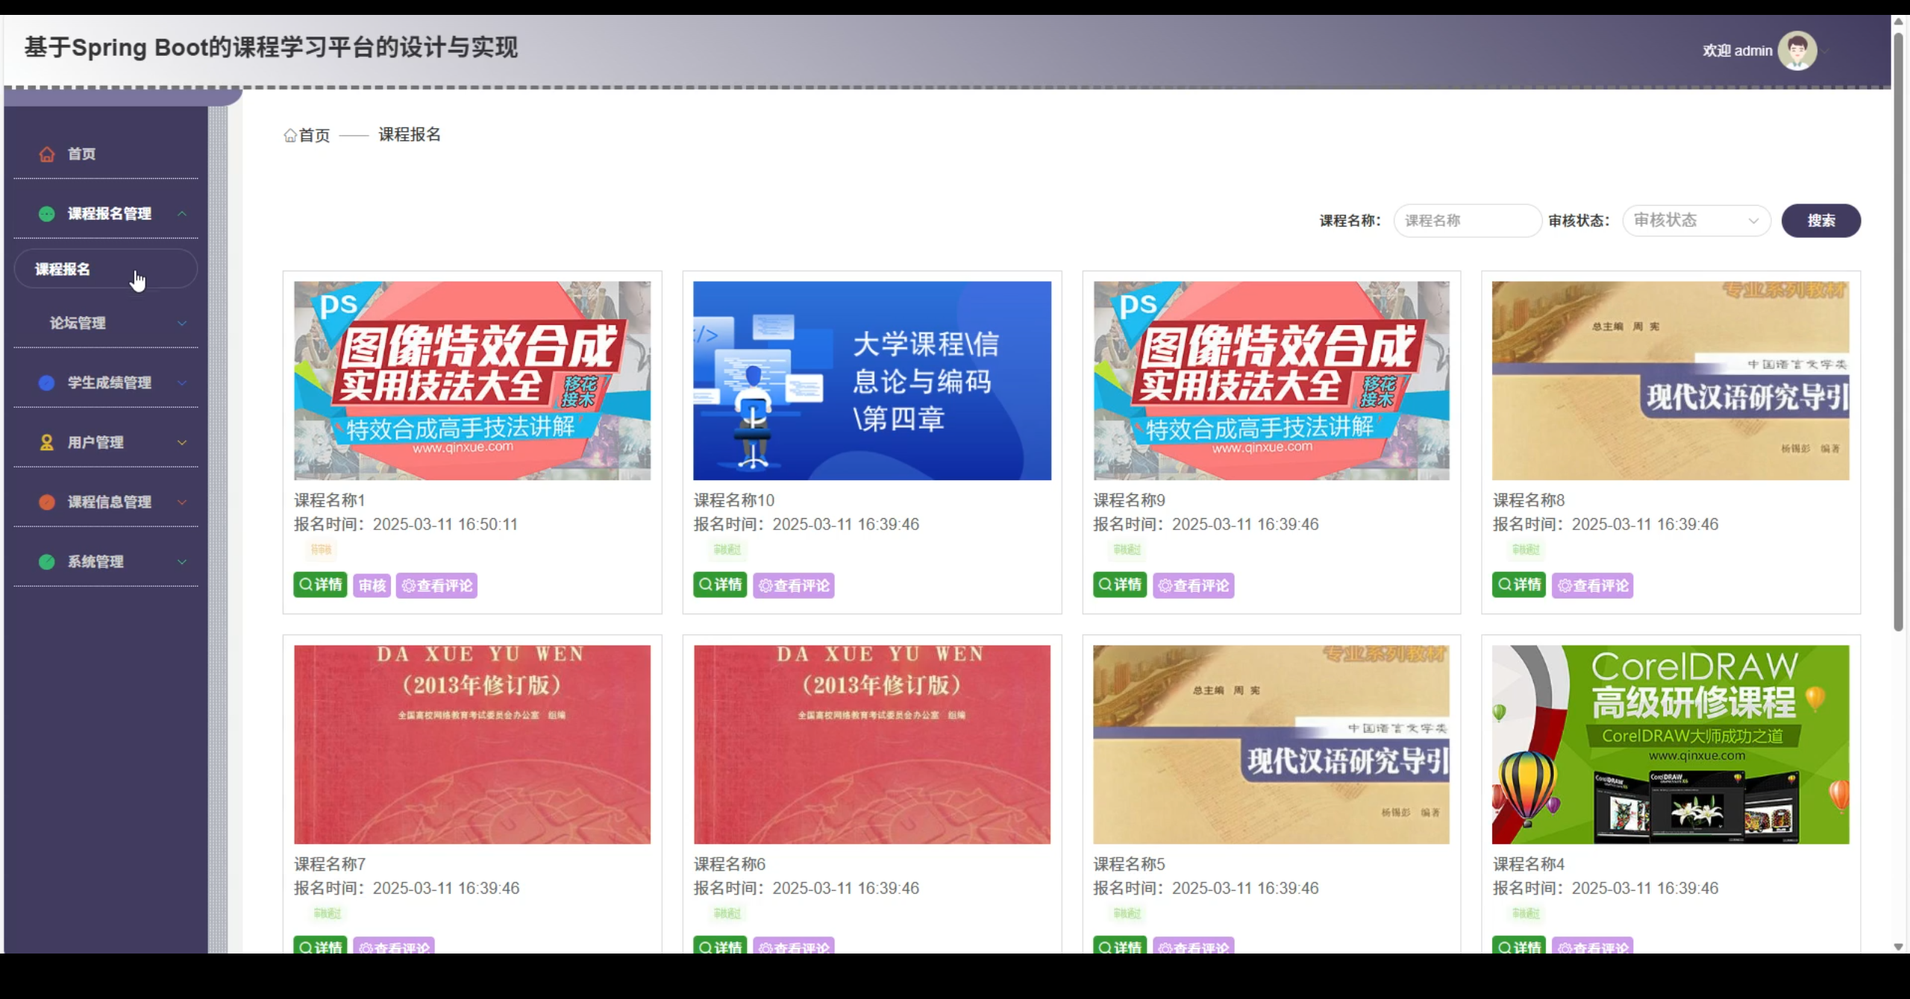The height and width of the screenshot is (999, 1910).
Task: Click the CorelDRAW course thumbnail
Action: point(1670,744)
